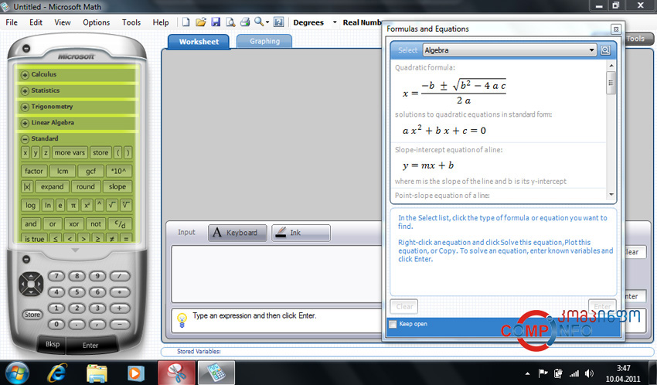The height and width of the screenshot is (385, 657).
Task: Open the File menu
Action: [x=12, y=22]
